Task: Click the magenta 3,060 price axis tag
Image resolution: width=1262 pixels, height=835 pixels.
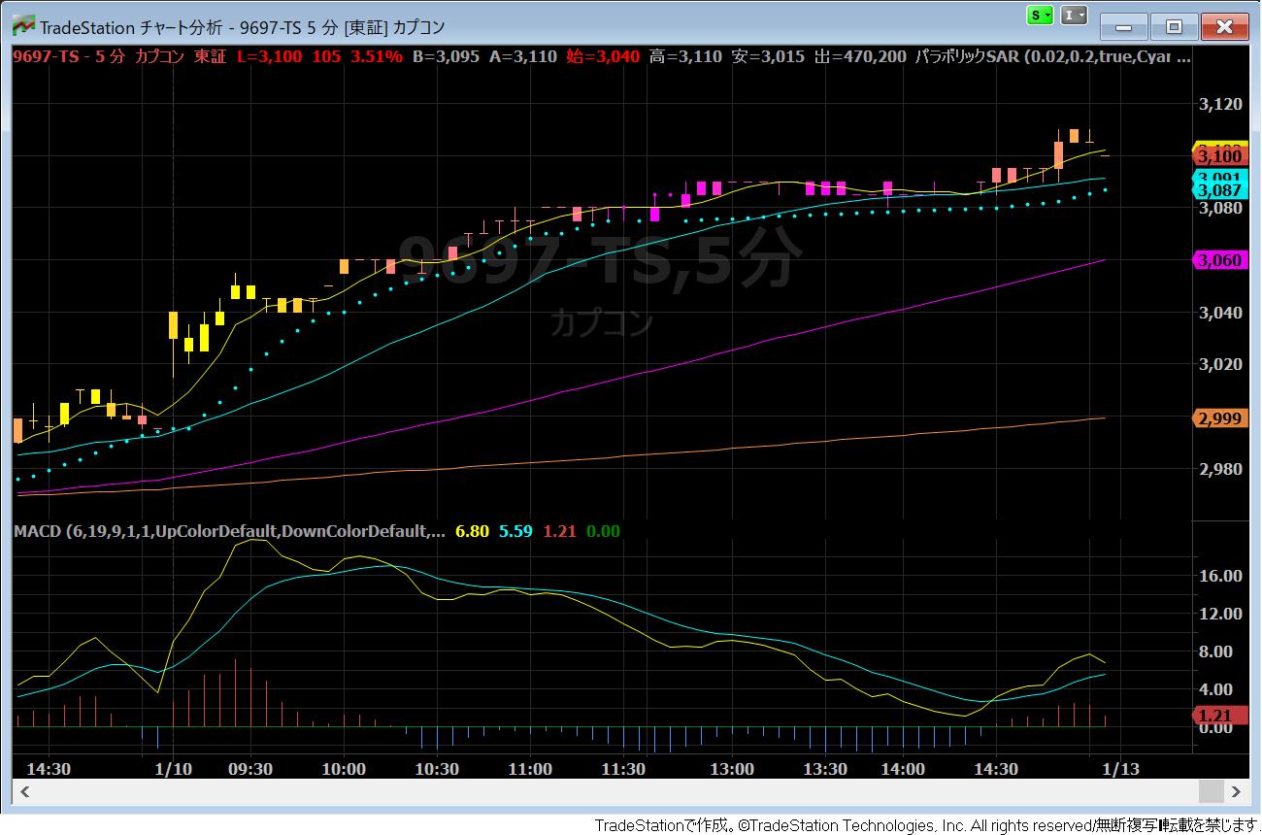Action: click(1218, 260)
